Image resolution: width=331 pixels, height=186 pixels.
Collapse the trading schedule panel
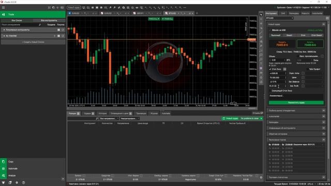click(324, 140)
